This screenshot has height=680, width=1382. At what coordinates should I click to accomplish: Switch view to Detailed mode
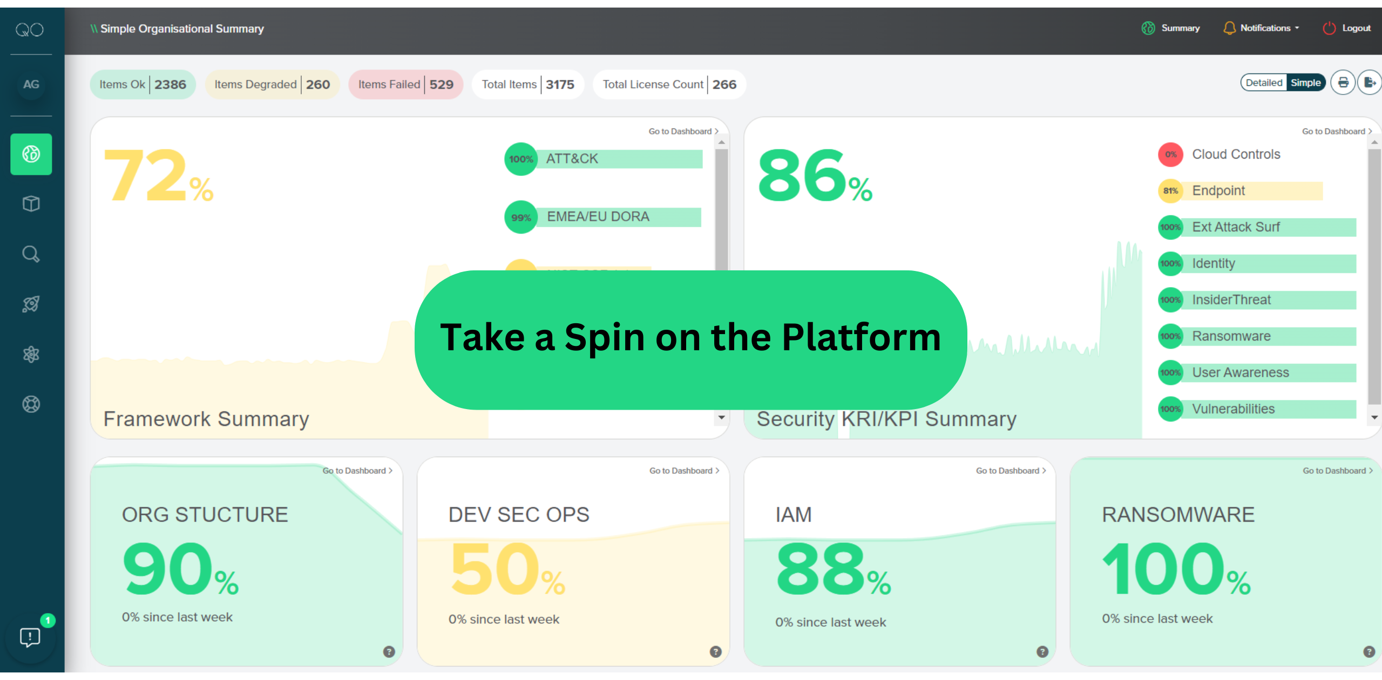[x=1263, y=83]
